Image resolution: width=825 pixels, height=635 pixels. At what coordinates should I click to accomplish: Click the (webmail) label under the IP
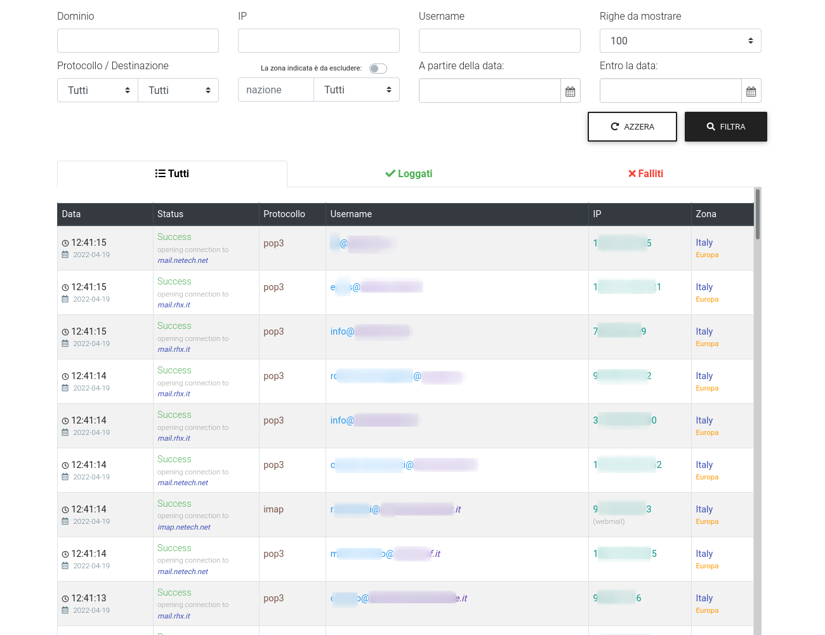point(609,521)
